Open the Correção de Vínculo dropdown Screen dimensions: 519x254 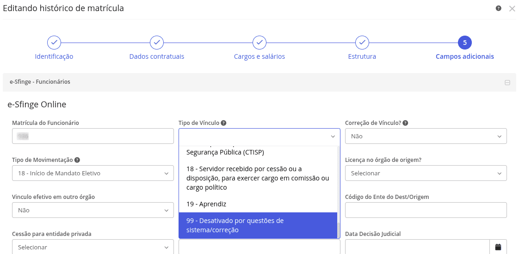[426, 136]
